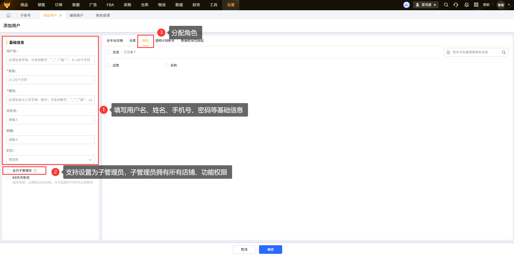Open the 商品 menu
The width and height of the screenshot is (514, 256).
[24, 5]
